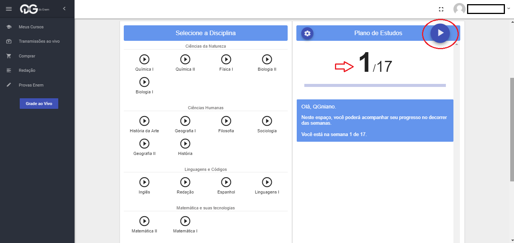Open the Física I discipline
The height and width of the screenshot is (243, 514).
[x=226, y=59]
